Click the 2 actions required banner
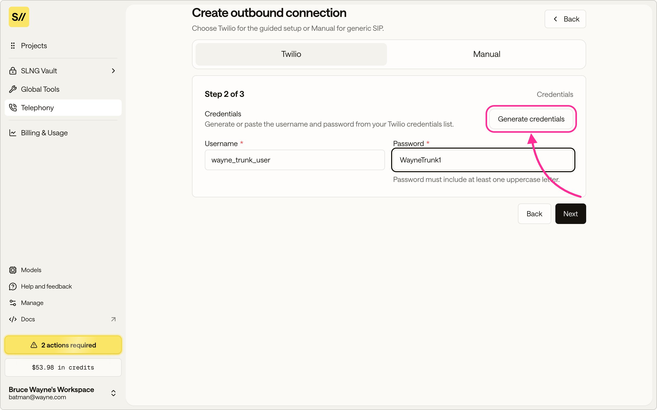 (x=63, y=345)
